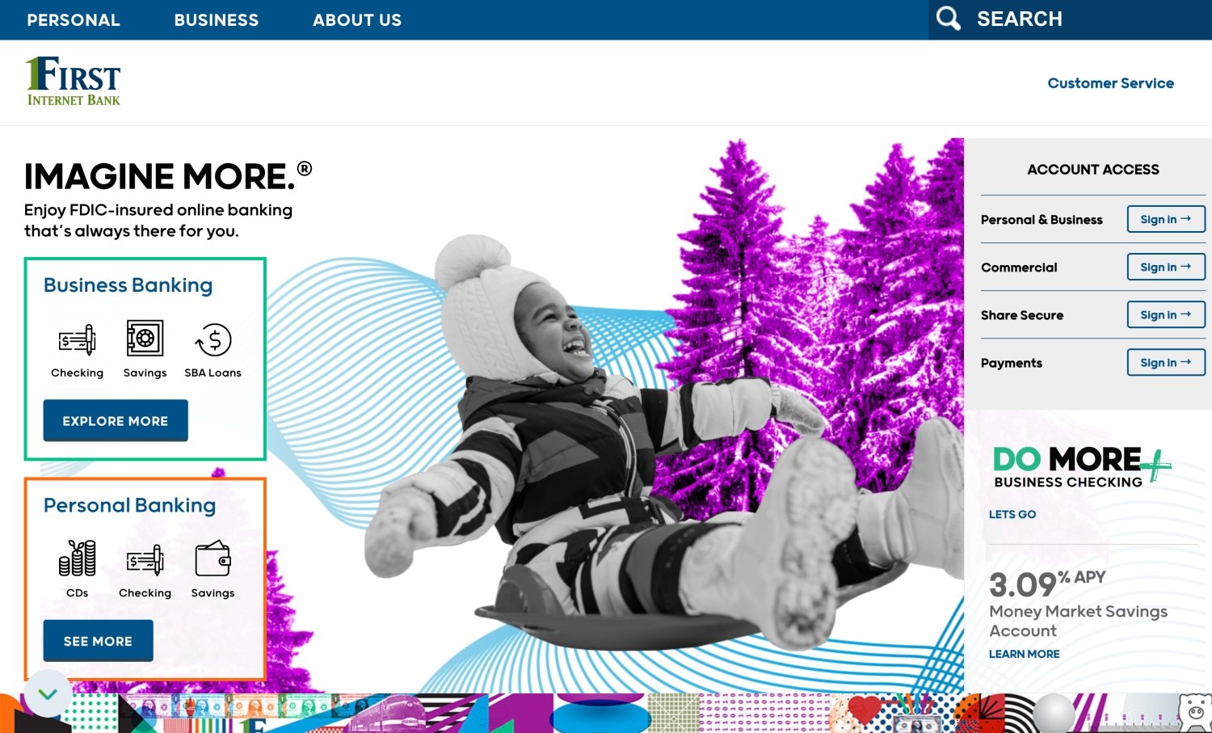This screenshot has width=1212, height=733.
Task: Click the search magnifying glass icon
Action: [x=948, y=19]
